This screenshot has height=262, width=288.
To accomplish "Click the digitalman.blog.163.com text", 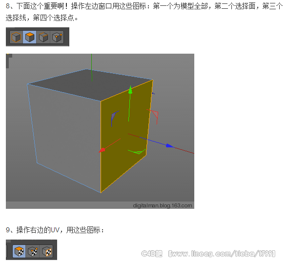I will [x=163, y=205].
